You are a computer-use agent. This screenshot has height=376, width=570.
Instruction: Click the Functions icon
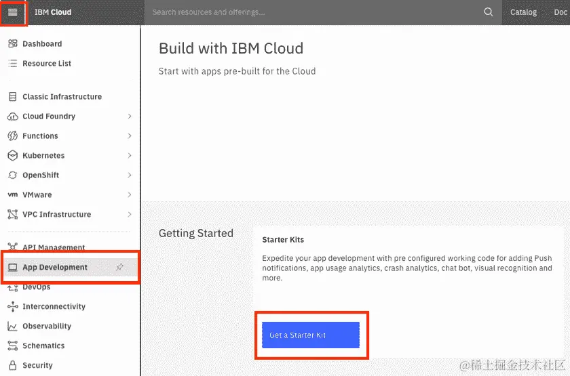(x=13, y=136)
